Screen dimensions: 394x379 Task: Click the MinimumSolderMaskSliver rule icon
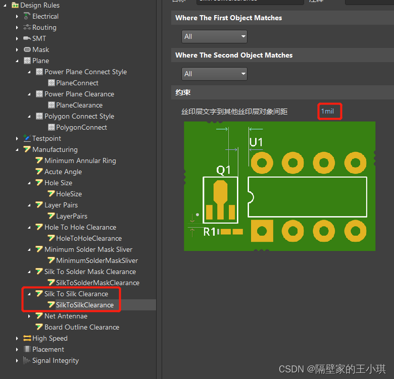[x=51, y=260]
